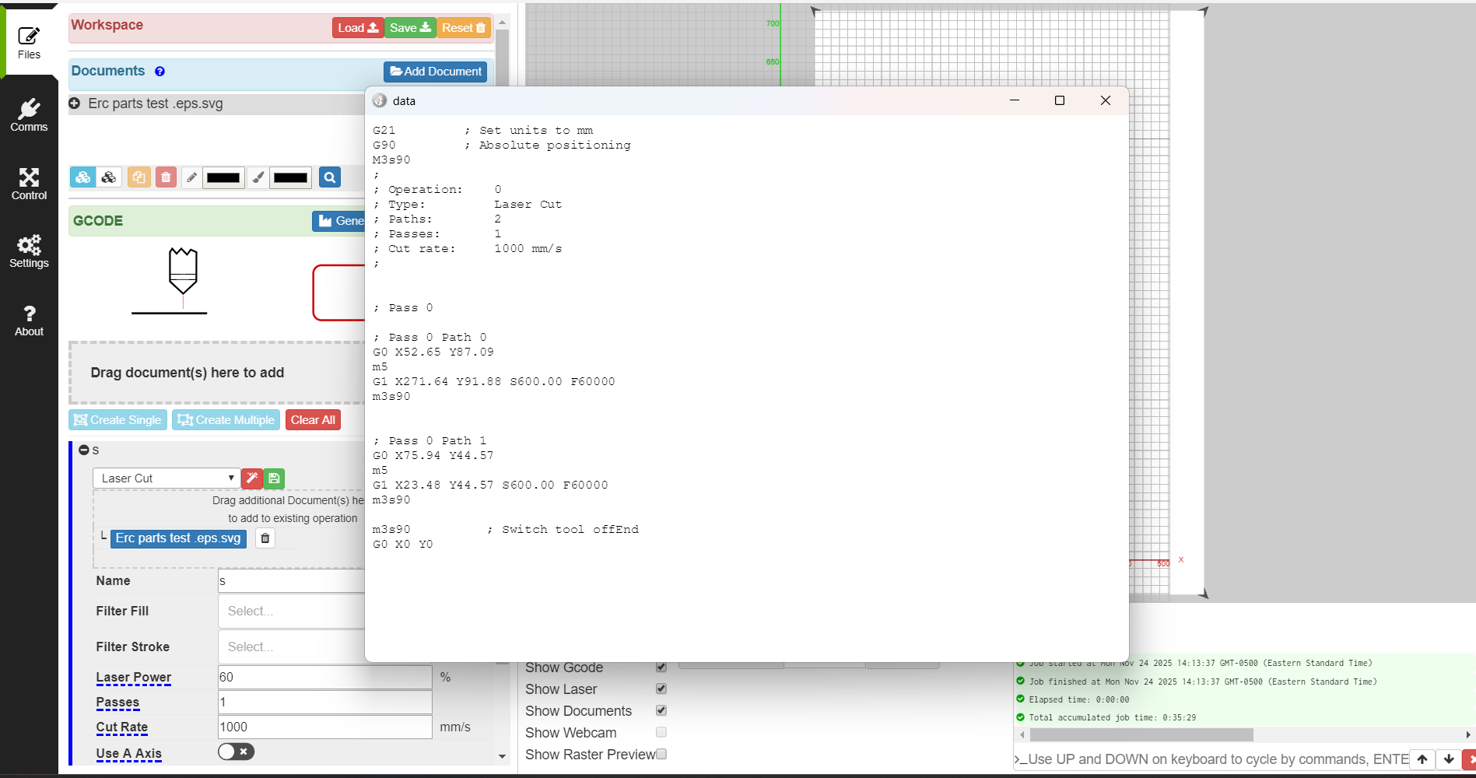Screen dimensions: 1476x778
Task: Expand the Erc parts test .eps.svg document
Action: pos(75,103)
